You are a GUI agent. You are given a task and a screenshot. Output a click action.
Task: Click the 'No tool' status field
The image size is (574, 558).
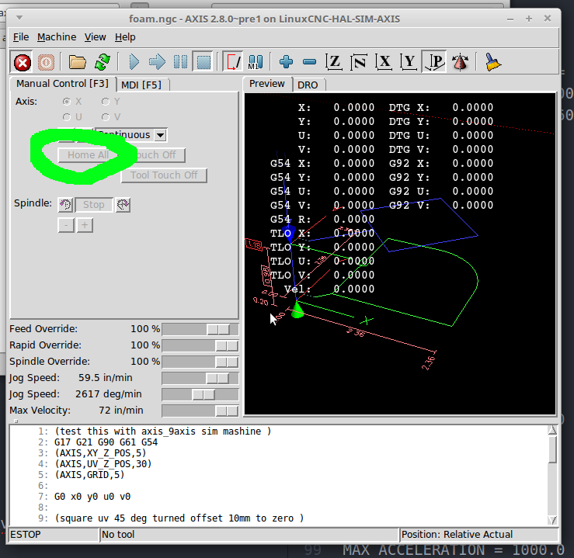click(x=249, y=535)
